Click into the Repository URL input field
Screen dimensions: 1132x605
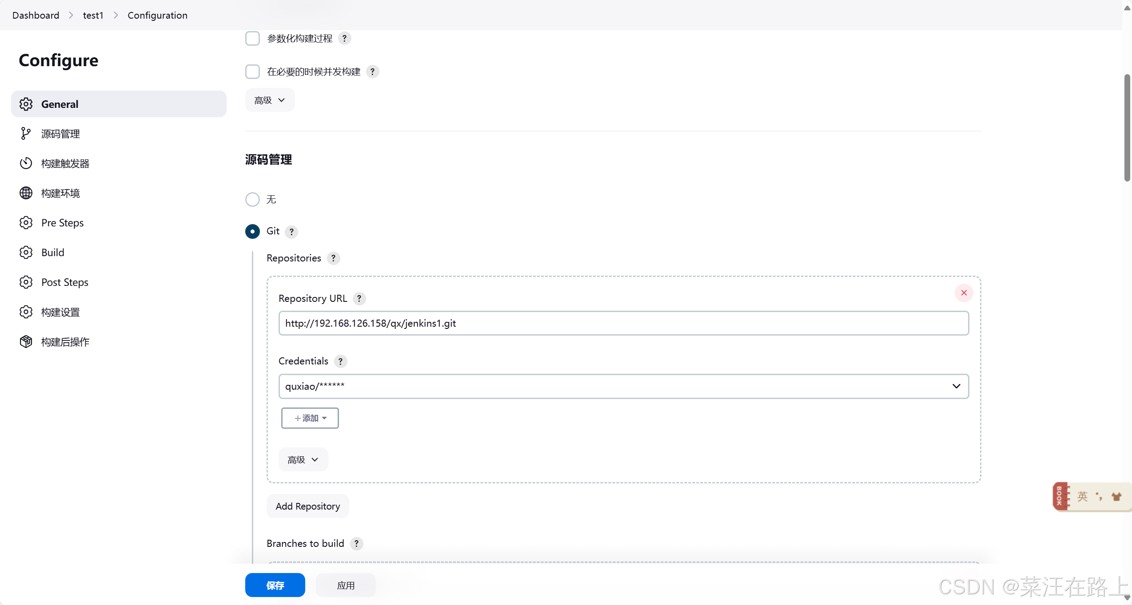point(623,323)
